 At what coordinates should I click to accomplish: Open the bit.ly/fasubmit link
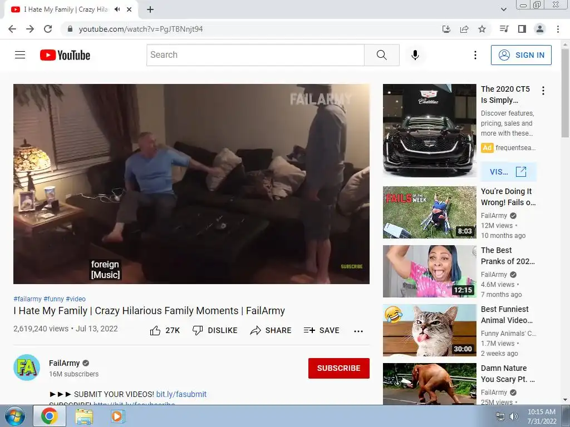click(181, 394)
